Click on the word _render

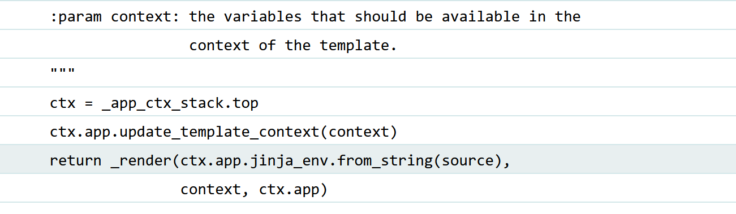tap(141, 161)
